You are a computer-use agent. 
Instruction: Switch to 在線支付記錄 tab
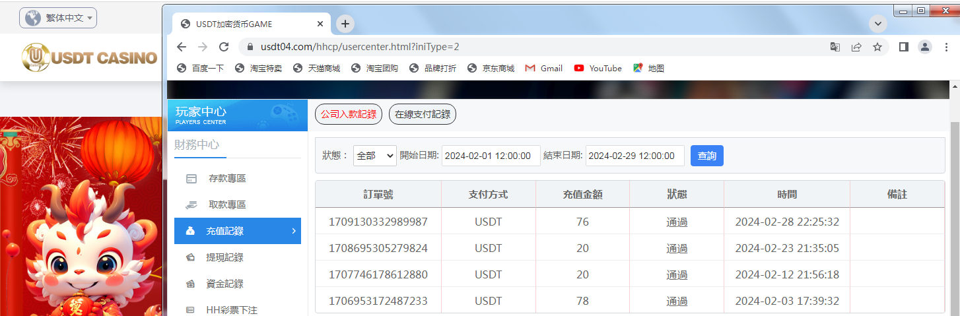point(422,114)
